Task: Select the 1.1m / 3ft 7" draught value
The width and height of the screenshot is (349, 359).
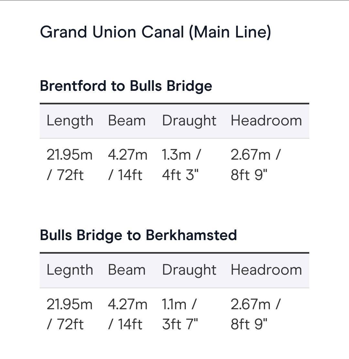Action: click(x=180, y=314)
